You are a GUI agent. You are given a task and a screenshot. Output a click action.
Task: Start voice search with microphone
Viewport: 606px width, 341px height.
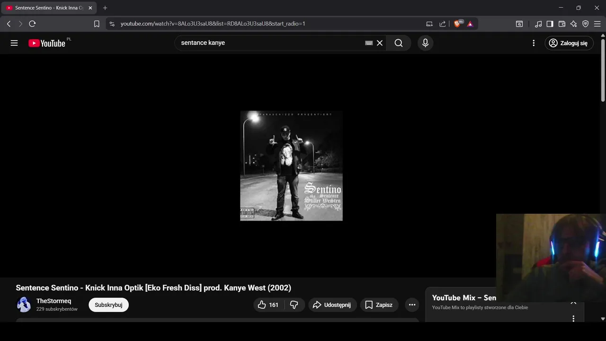[425, 43]
